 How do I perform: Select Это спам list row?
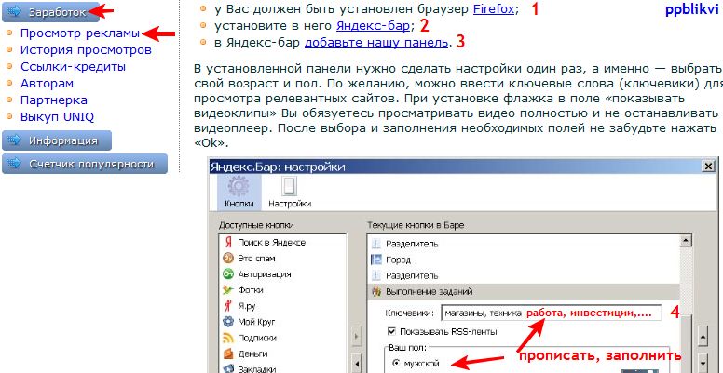coord(283,259)
